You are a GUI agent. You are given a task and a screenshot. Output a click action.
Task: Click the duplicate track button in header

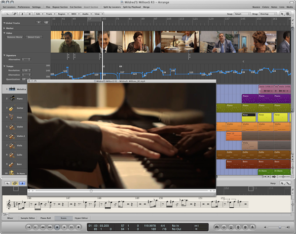coord(46,22)
